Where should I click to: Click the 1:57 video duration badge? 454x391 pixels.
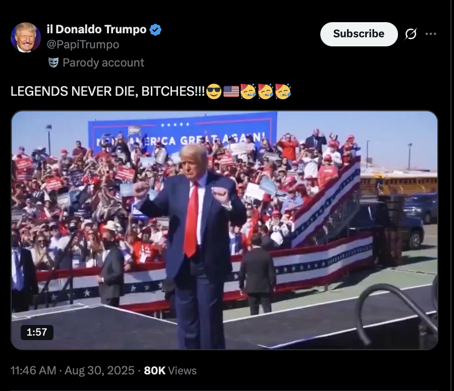tap(37, 332)
